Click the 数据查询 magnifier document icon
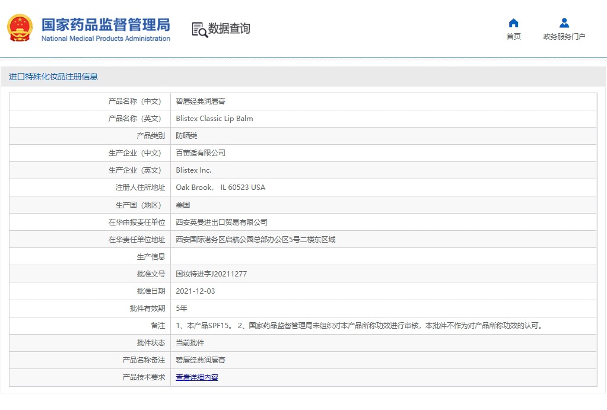Screen dimensions: 607x410 pos(199,29)
